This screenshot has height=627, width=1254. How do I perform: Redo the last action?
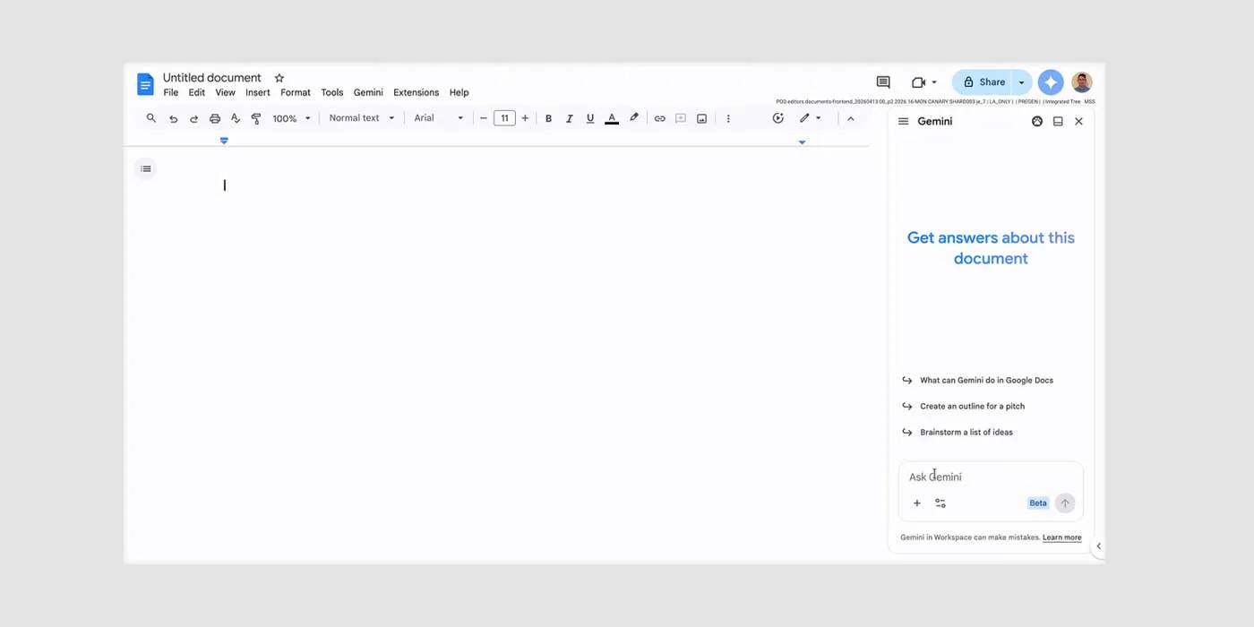coord(193,118)
